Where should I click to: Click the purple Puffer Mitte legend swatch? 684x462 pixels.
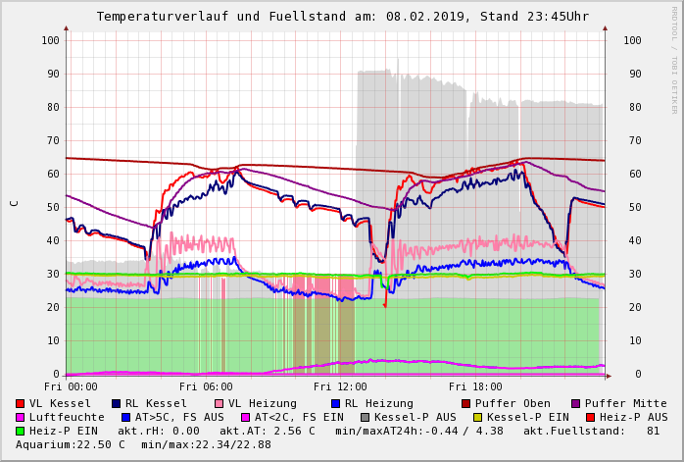576,403
